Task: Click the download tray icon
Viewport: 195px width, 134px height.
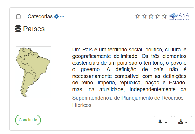Action: [181, 122]
